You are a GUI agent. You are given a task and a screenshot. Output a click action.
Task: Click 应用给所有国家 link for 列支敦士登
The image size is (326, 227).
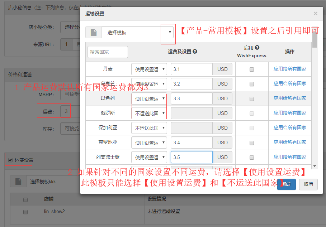pyautogui.click(x=290, y=157)
